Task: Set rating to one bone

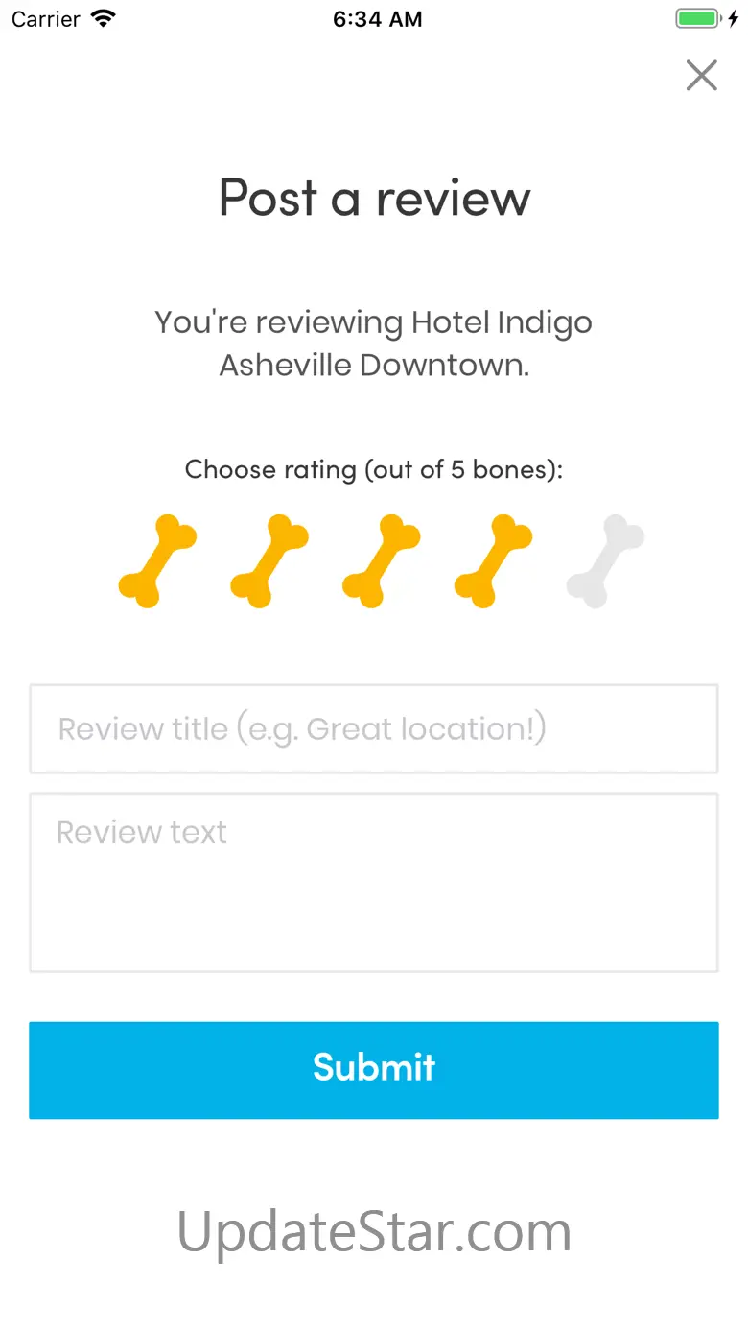Action: click(x=156, y=561)
